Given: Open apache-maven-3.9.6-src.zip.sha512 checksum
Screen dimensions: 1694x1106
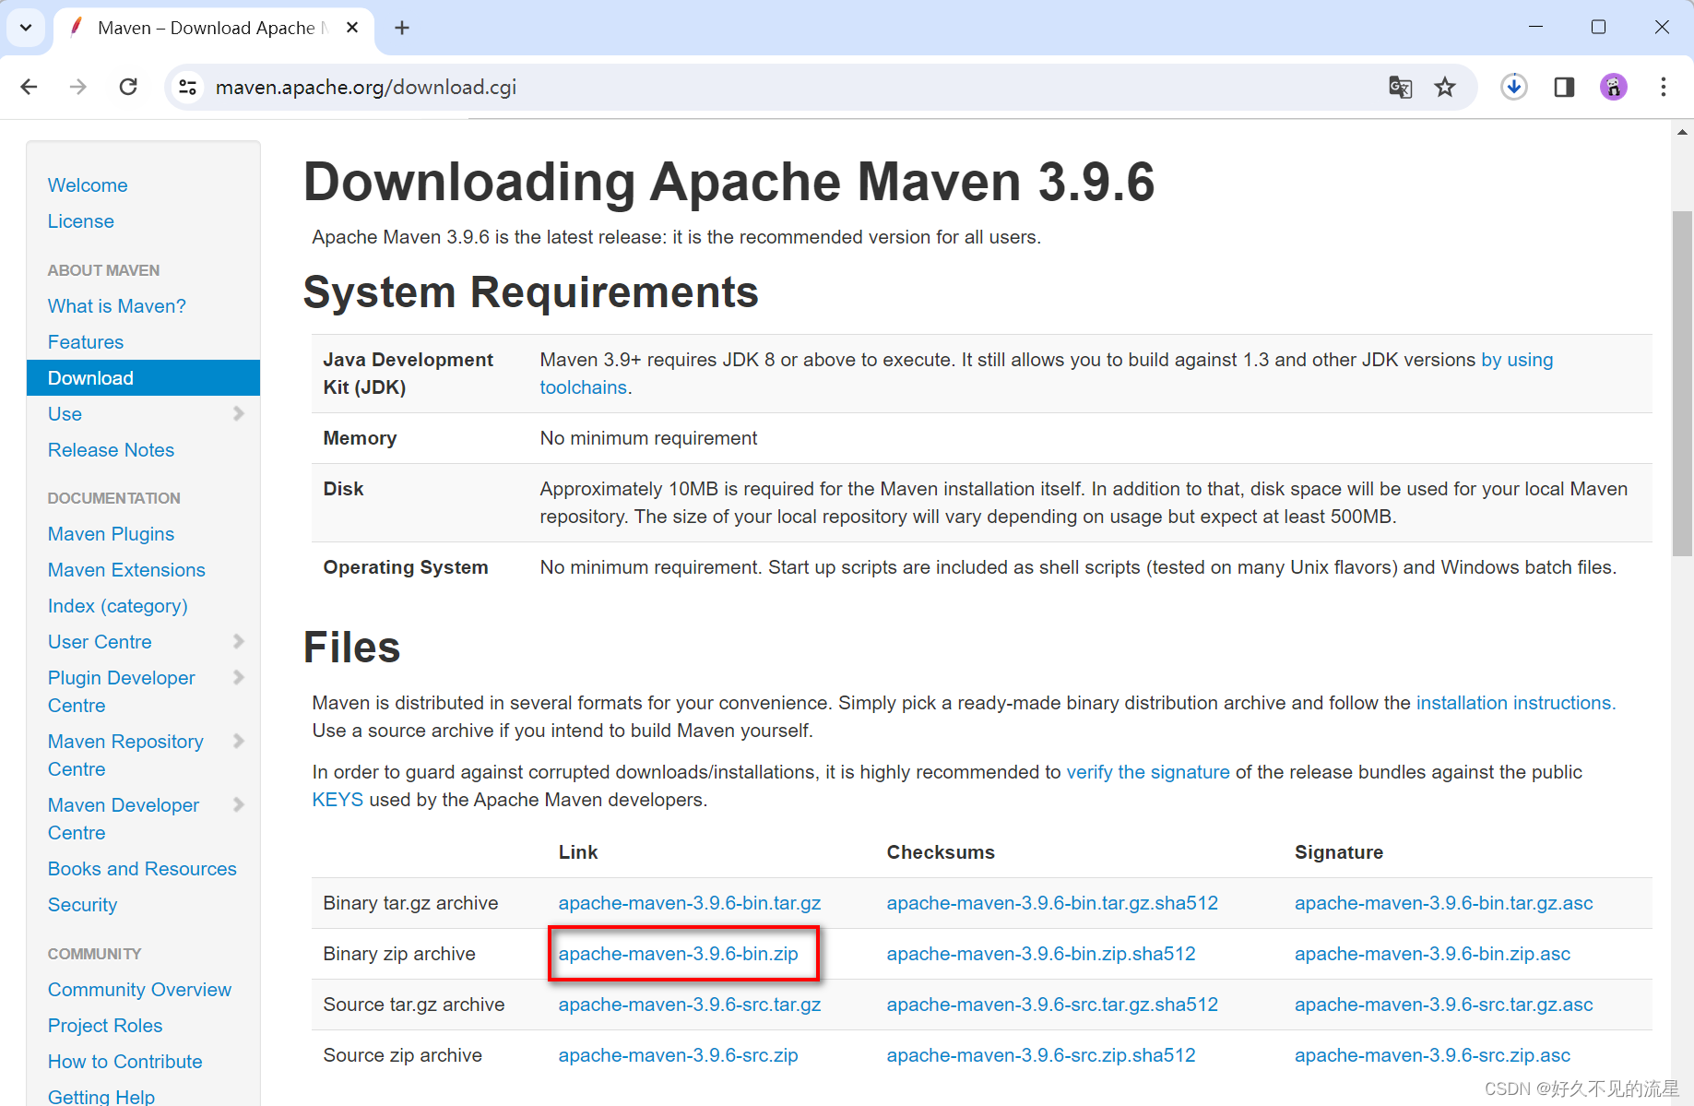Looking at the screenshot, I should tap(1041, 1055).
